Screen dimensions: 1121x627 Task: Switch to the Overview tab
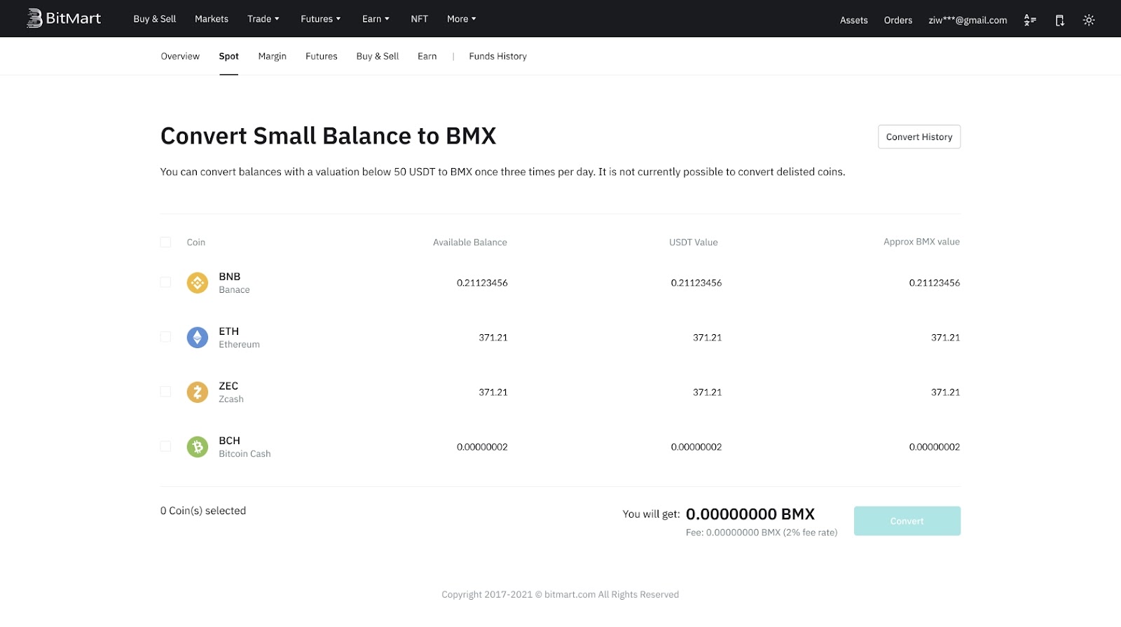click(180, 56)
